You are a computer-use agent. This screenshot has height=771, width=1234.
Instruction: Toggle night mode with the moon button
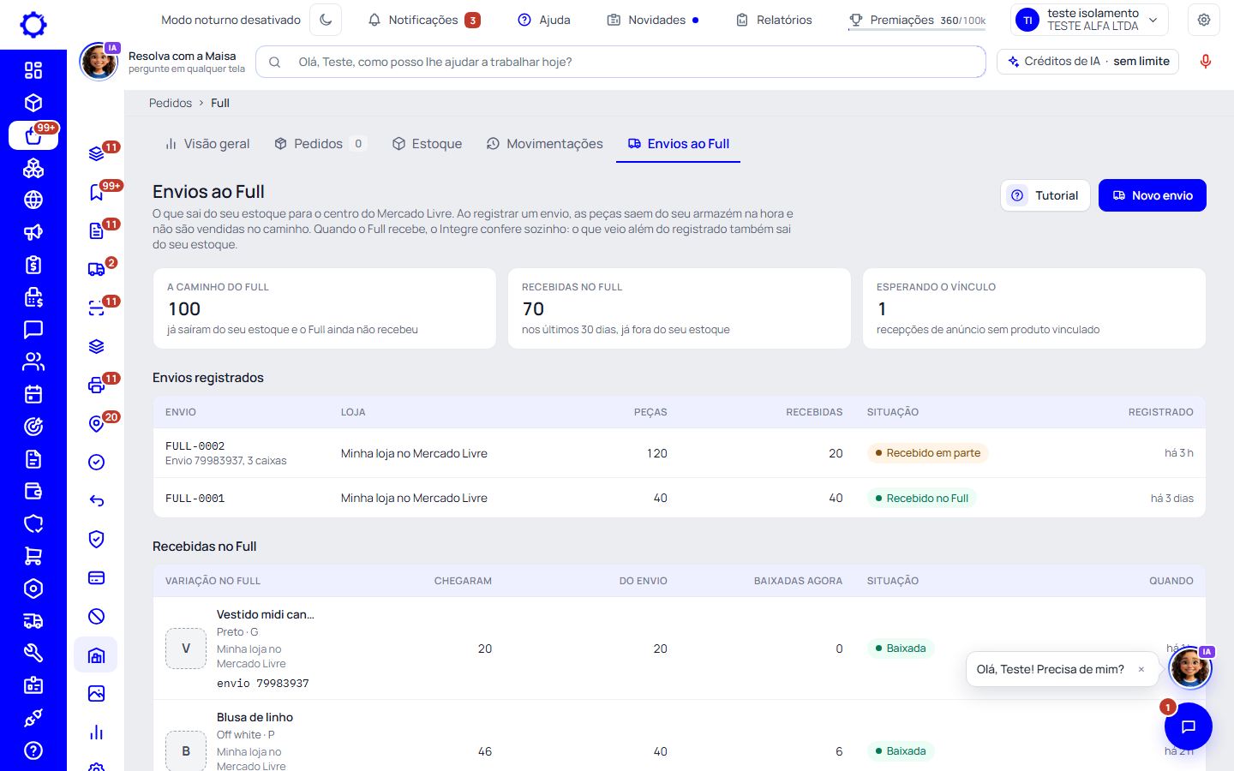pos(326,20)
